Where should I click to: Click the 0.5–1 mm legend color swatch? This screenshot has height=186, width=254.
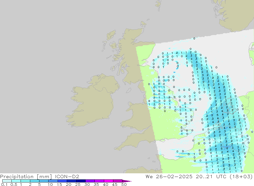[x=16, y=181]
